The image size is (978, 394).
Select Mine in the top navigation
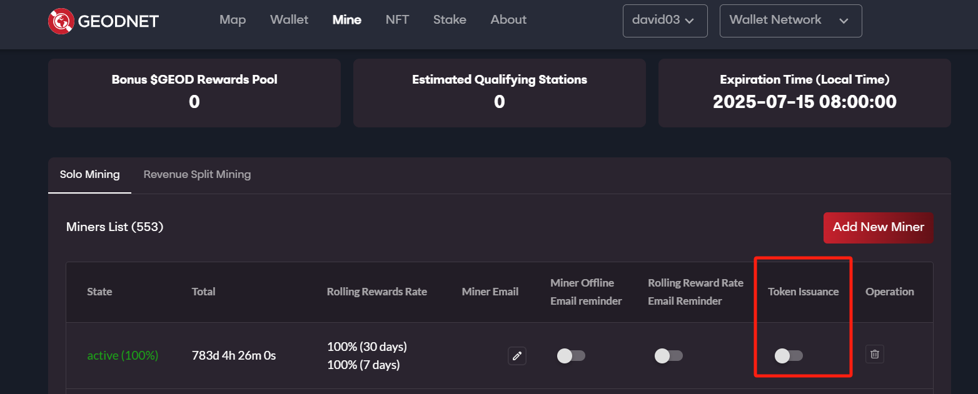click(x=347, y=20)
